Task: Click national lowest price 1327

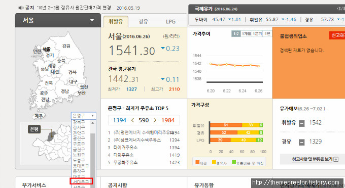Action: click(131, 89)
